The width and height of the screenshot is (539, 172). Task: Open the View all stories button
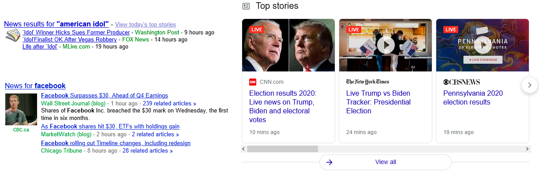pyautogui.click(x=386, y=162)
